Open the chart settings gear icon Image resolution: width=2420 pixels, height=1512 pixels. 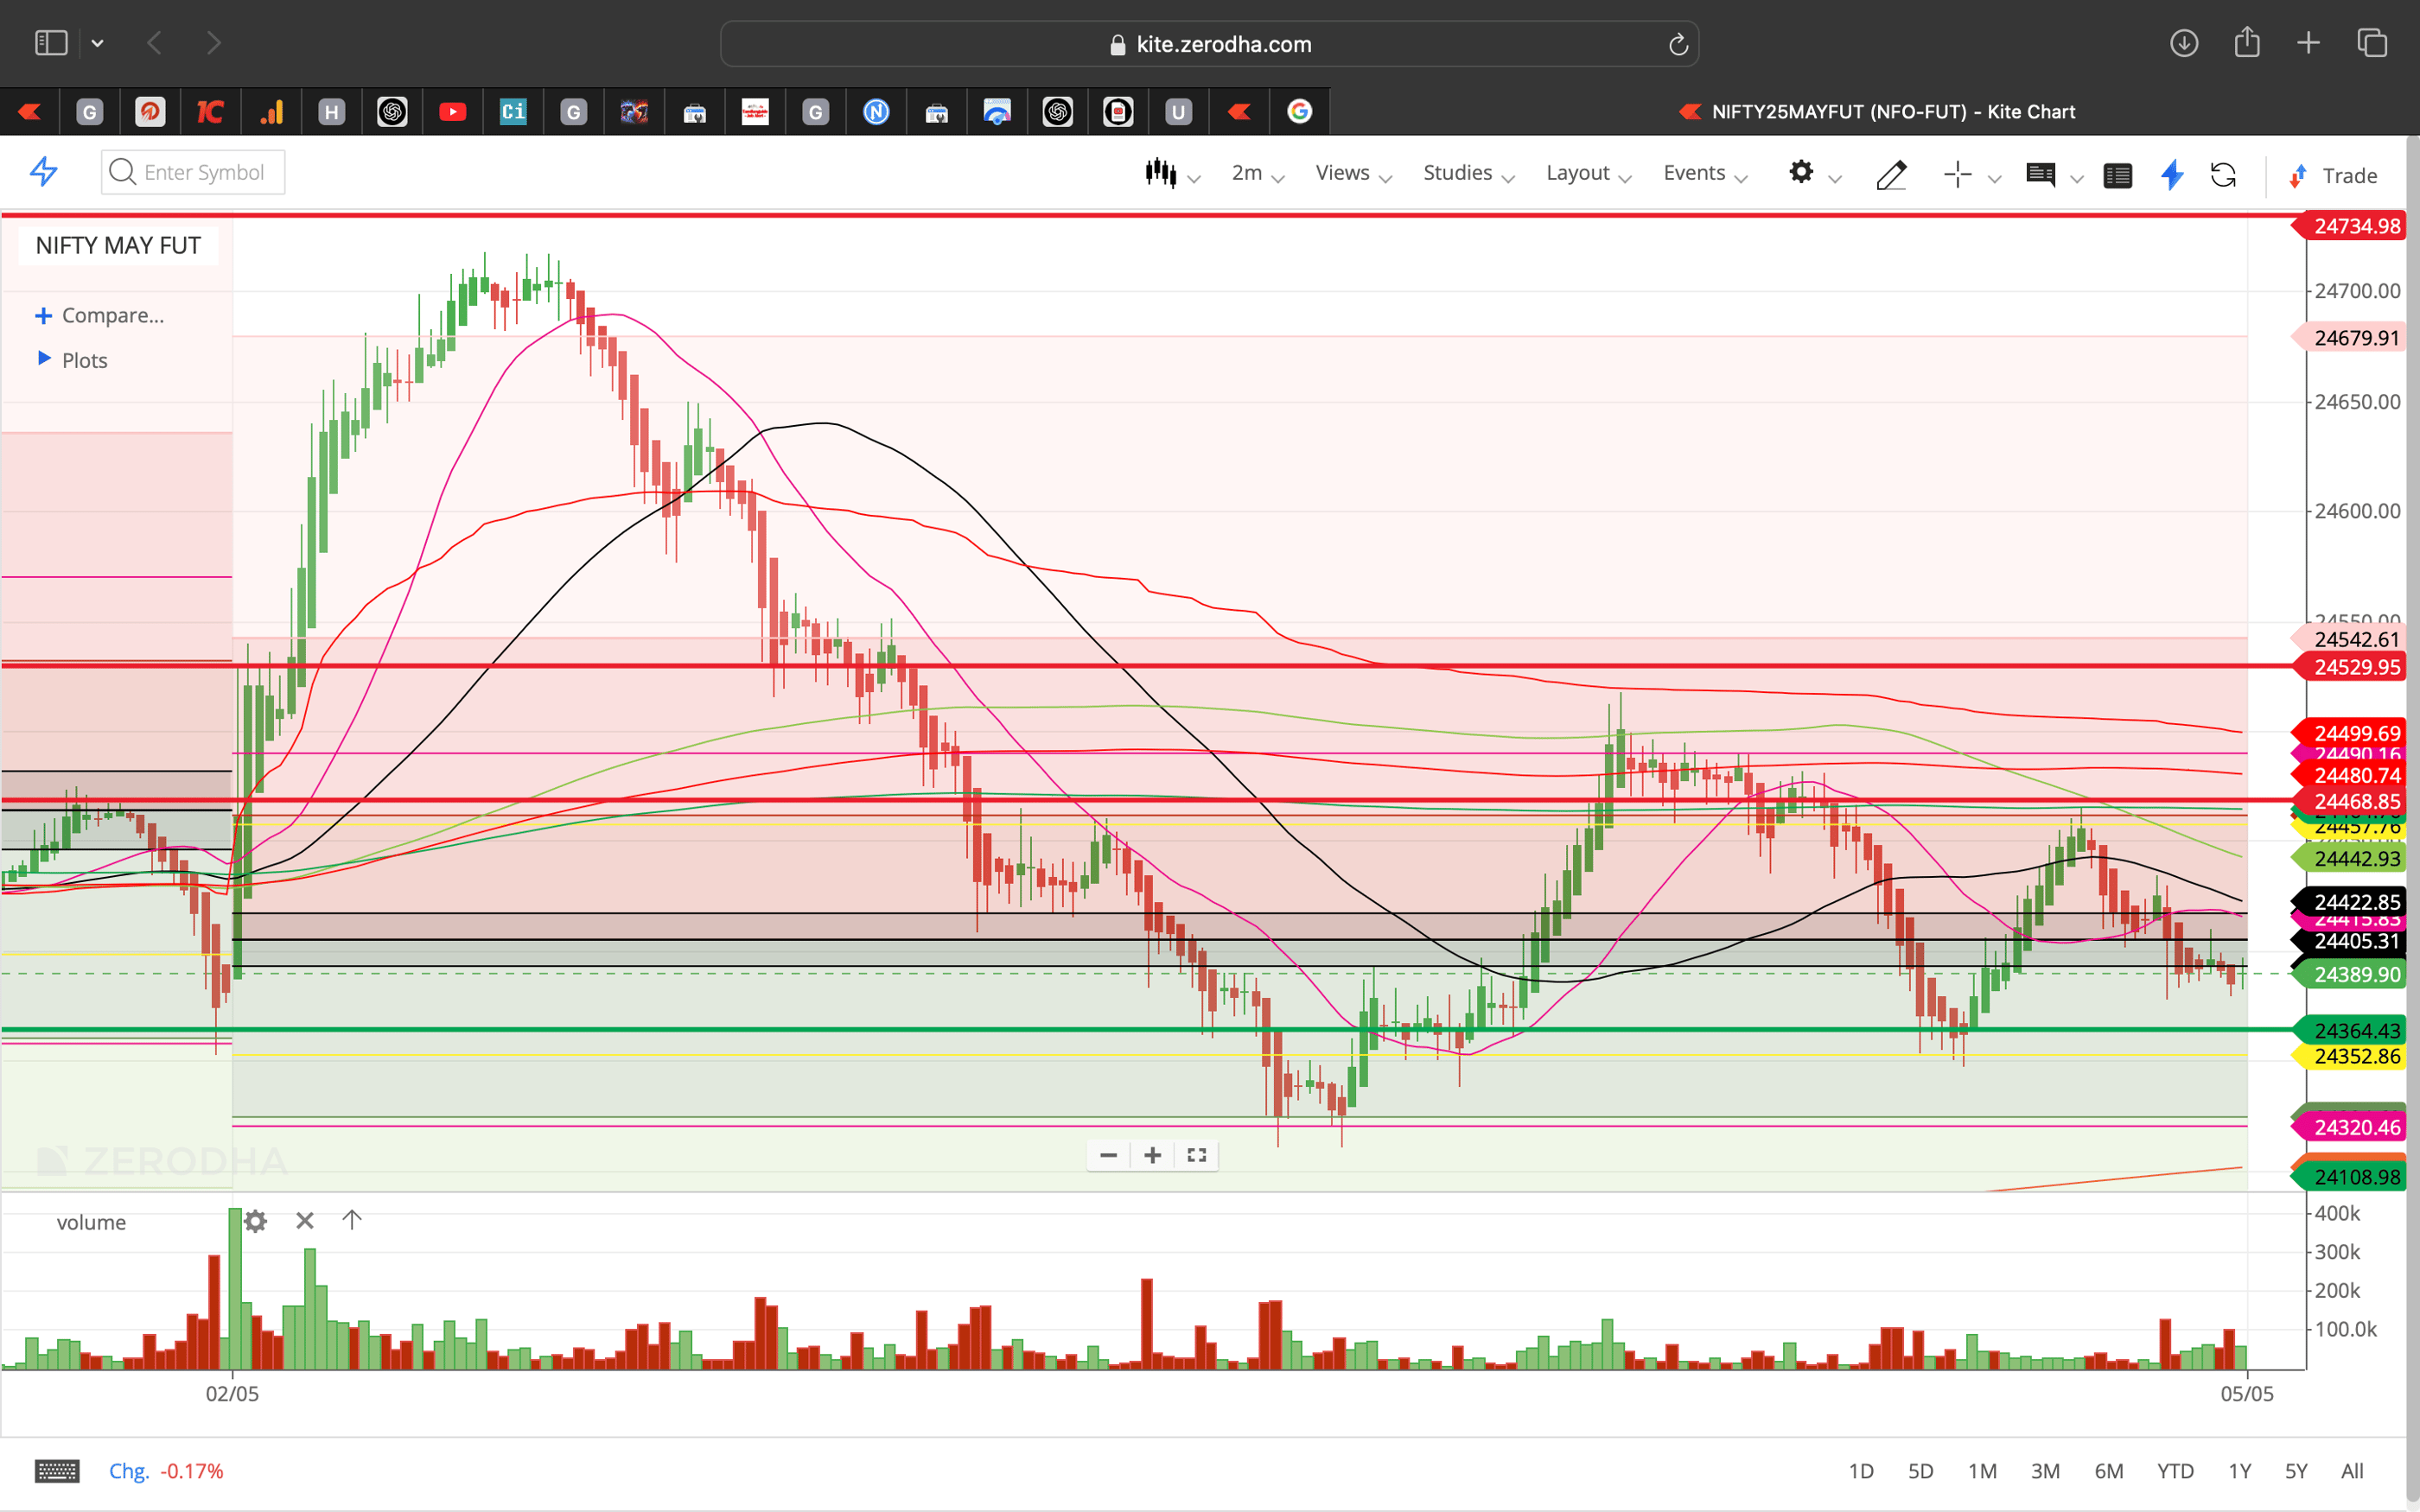1802,173
